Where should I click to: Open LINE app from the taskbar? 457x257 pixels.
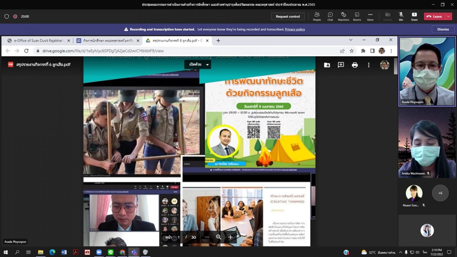(x=111, y=252)
